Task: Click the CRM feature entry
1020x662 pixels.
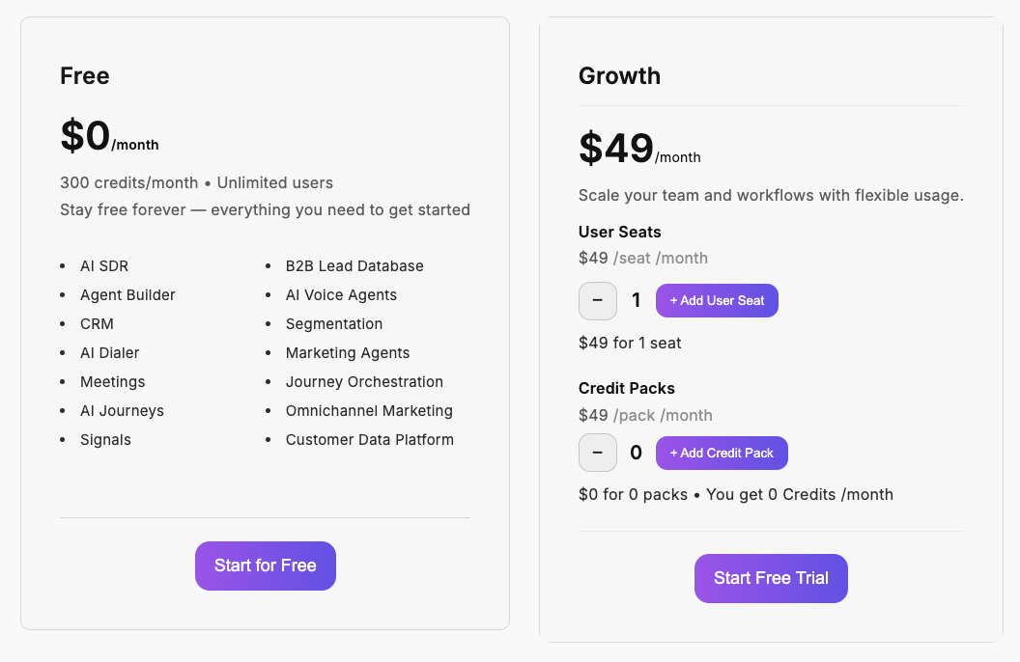Action: click(x=97, y=323)
